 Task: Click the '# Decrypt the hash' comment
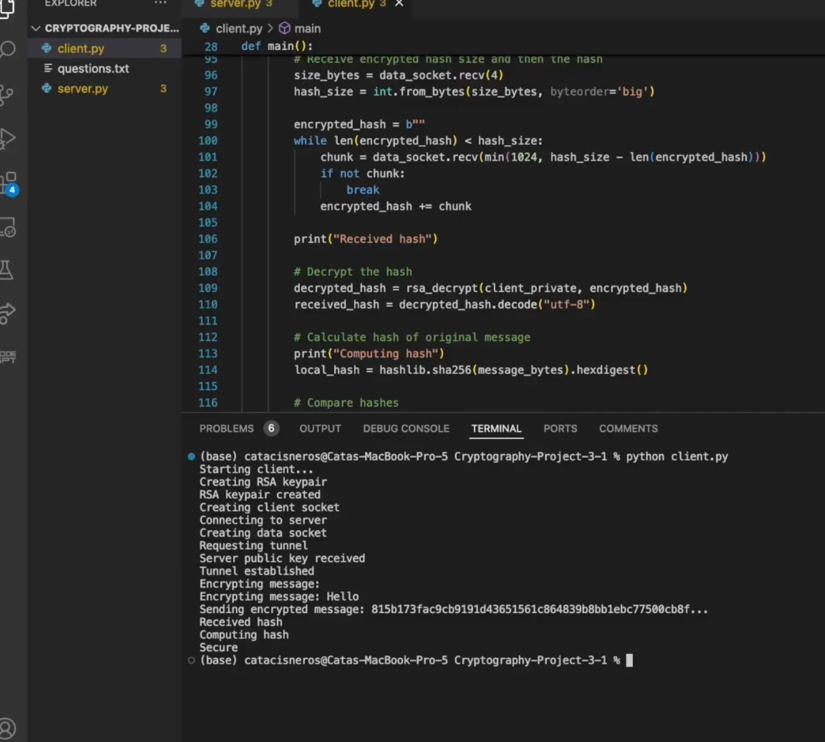(x=353, y=272)
